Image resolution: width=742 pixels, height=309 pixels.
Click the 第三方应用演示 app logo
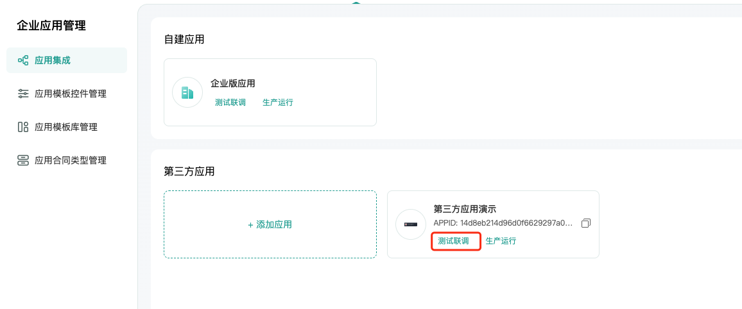pyautogui.click(x=411, y=224)
